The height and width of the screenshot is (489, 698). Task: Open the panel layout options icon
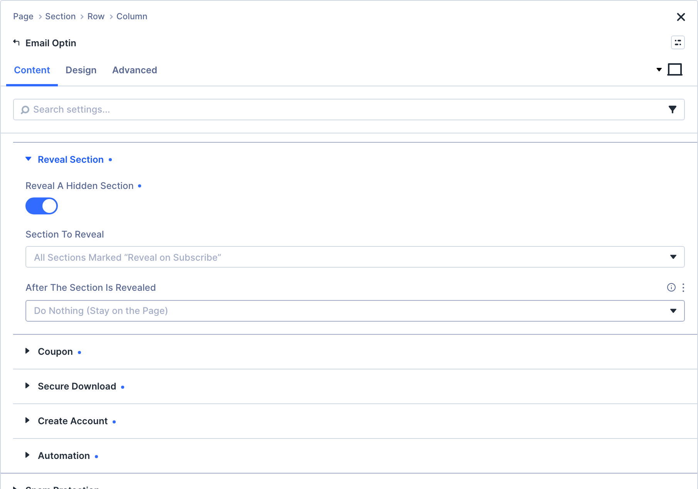click(x=678, y=42)
